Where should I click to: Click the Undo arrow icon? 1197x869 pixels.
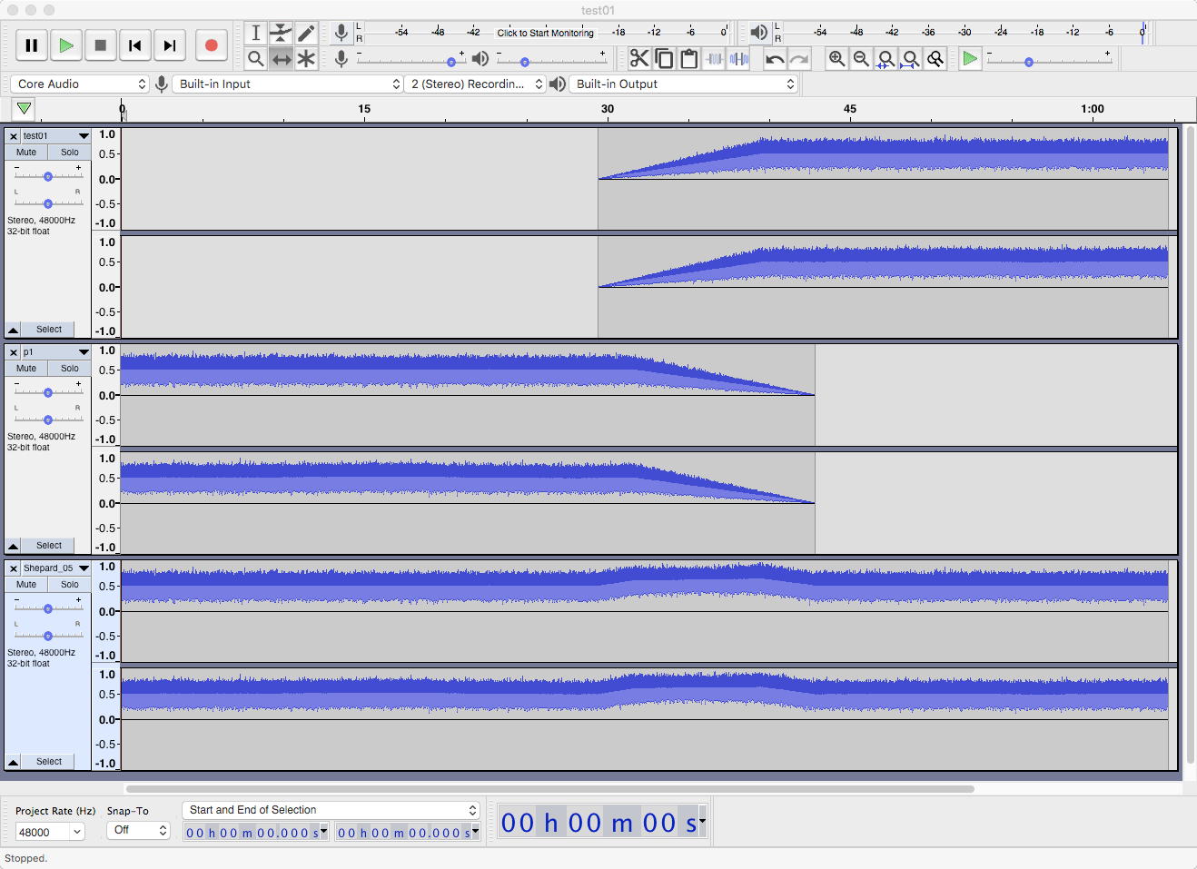(775, 59)
